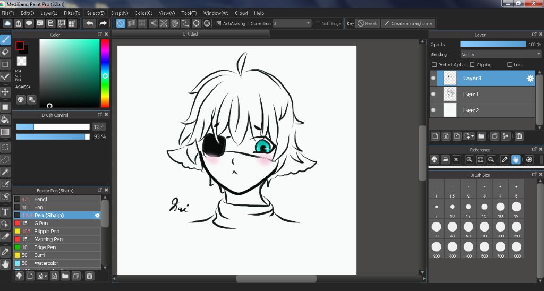This screenshot has width=544, height=291.
Task: Open the Select menu
Action: (96, 13)
